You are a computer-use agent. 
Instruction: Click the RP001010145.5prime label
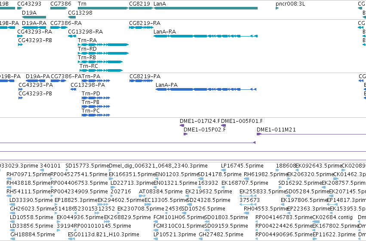click(102, 226)
